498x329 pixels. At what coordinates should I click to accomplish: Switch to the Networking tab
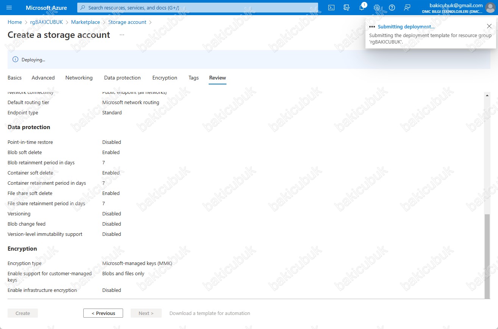coord(79,78)
